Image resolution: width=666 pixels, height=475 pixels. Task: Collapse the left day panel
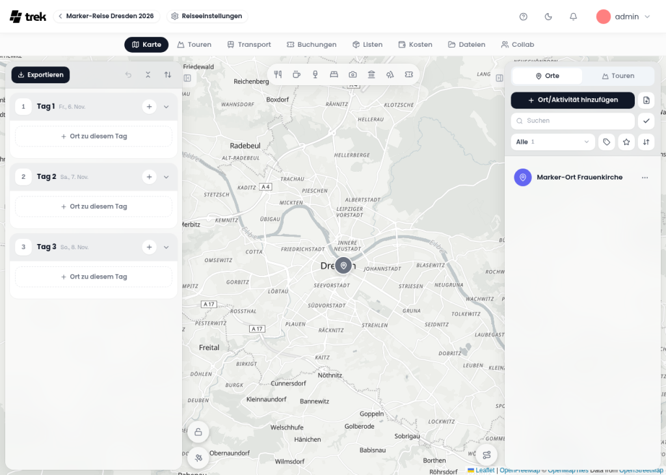187,78
